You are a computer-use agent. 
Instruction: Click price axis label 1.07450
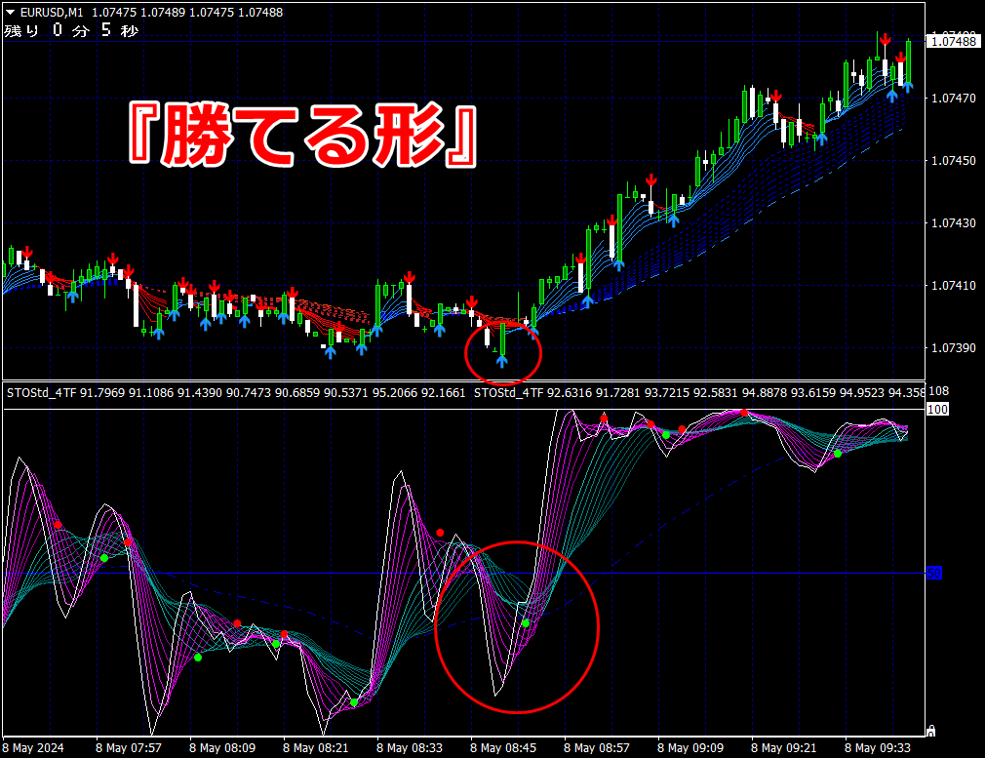(x=954, y=161)
